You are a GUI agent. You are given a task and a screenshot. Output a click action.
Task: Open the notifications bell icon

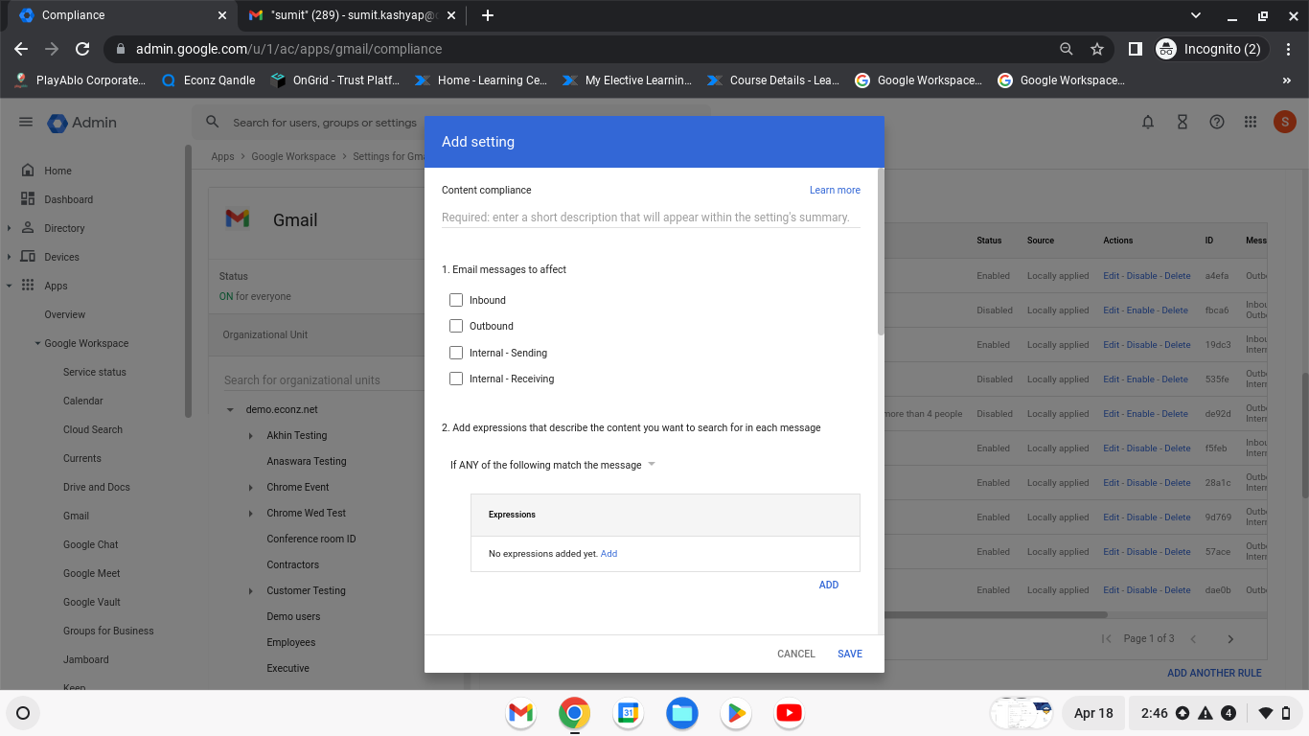[1148, 122]
